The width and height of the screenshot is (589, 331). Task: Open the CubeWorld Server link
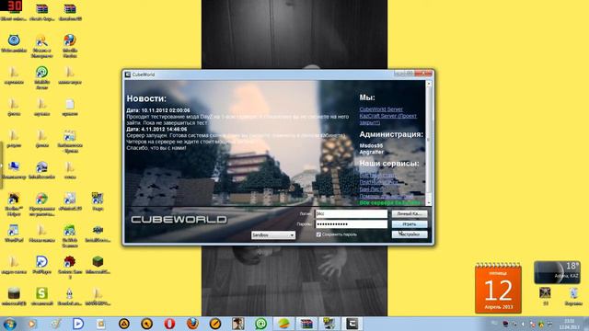point(381,109)
